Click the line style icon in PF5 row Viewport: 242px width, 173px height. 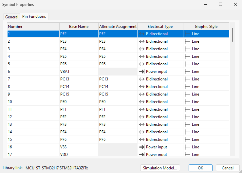[x=187, y=140]
